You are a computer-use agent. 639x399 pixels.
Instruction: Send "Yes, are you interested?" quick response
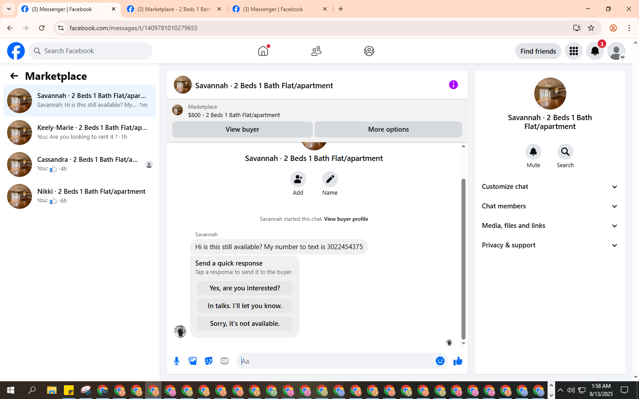(x=245, y=288)
